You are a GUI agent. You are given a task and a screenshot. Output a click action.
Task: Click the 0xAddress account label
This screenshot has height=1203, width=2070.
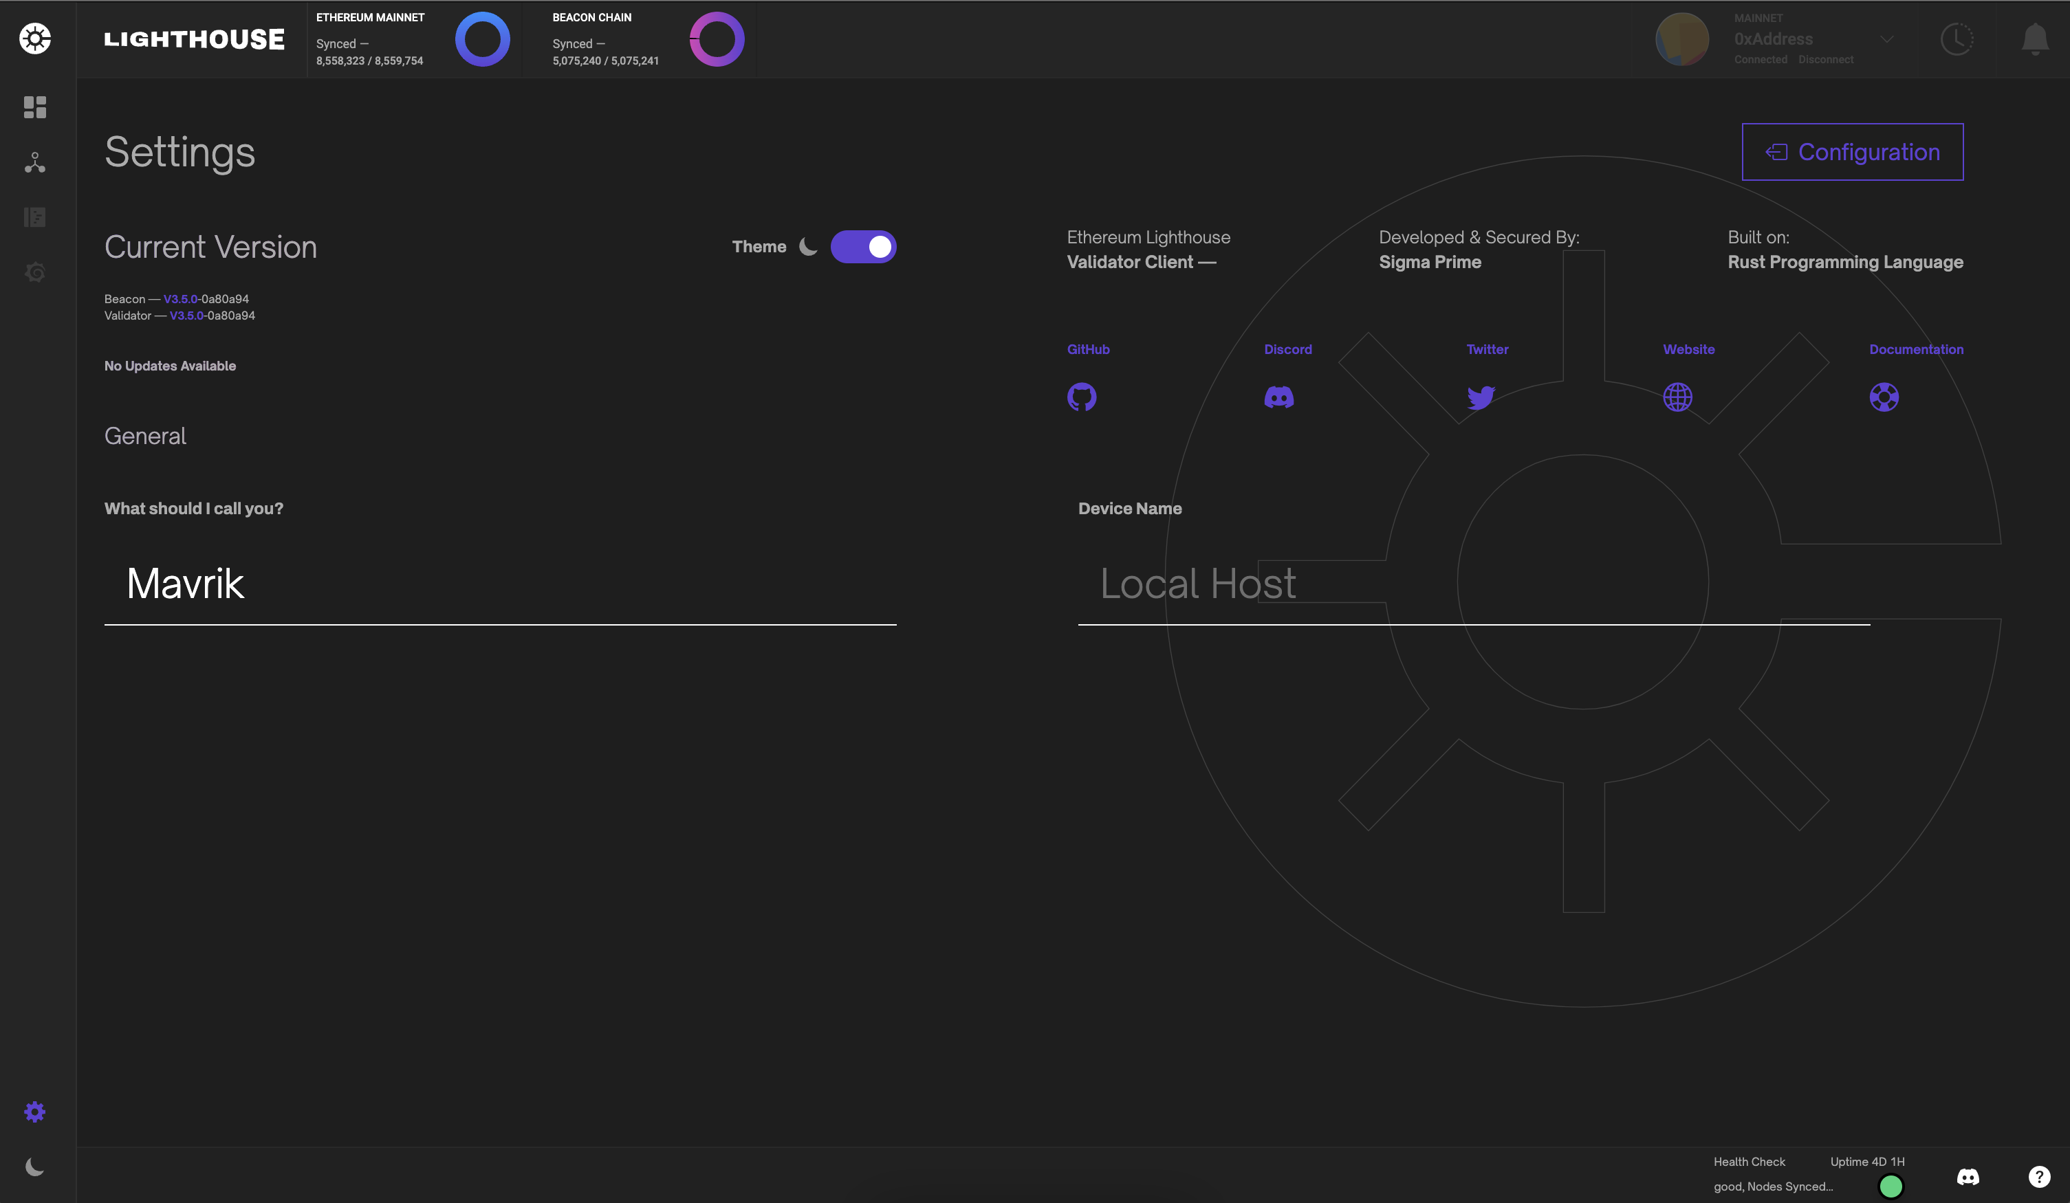pos(1774,38)
